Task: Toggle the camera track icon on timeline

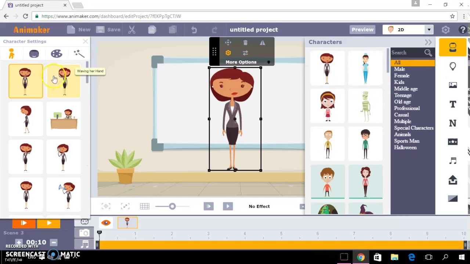Action: point(84,233)
